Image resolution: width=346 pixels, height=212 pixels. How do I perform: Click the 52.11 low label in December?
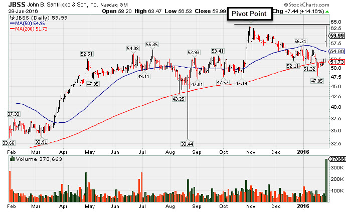[293, 66]
